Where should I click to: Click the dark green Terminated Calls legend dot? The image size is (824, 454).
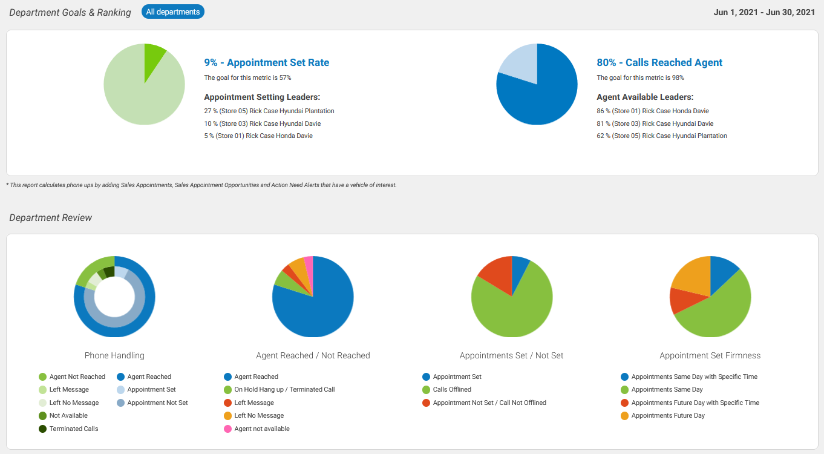pyautogui.click(x=43, y=429)
